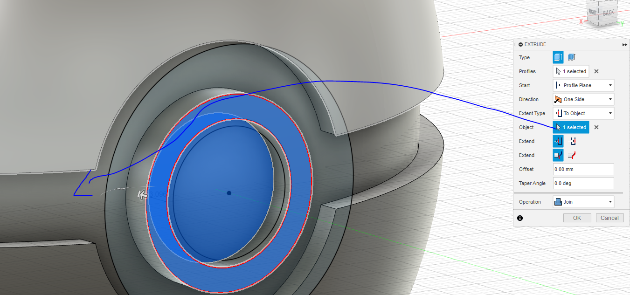Screen dimensions: 630x295
Task: Open the Direction 'One Side' dropdown
Action: click(583, 99)
